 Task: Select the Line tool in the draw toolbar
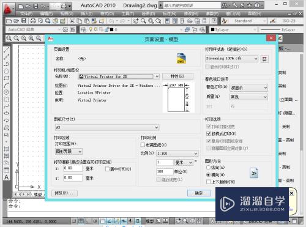tap(7, 50)
